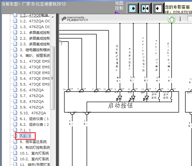This screenshot has height=166, width=192.
Task: Open tree item 5.8、476ZQA
Action: [x=32, y=102]
